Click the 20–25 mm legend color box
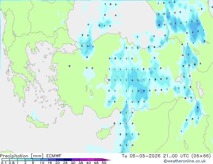The image size is (213, 164). point(60,160)
